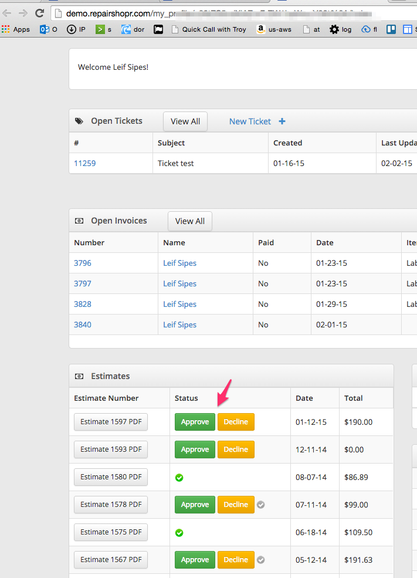
Task: Click the gear icon log bookmark
Action: click(x=334, y=29)
